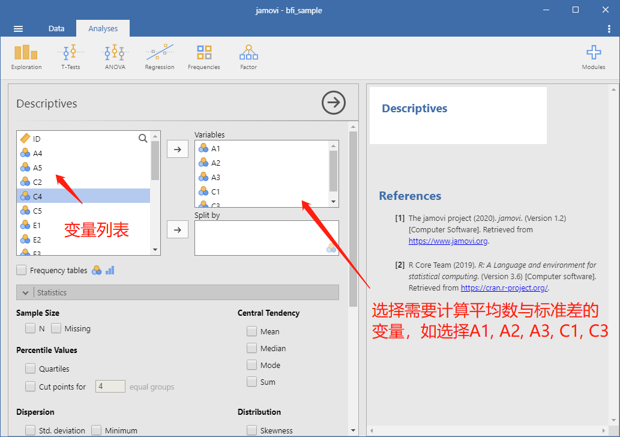Click the cut points equal groups field
This screenshot has width=620, height=437.
coord(110,386)
